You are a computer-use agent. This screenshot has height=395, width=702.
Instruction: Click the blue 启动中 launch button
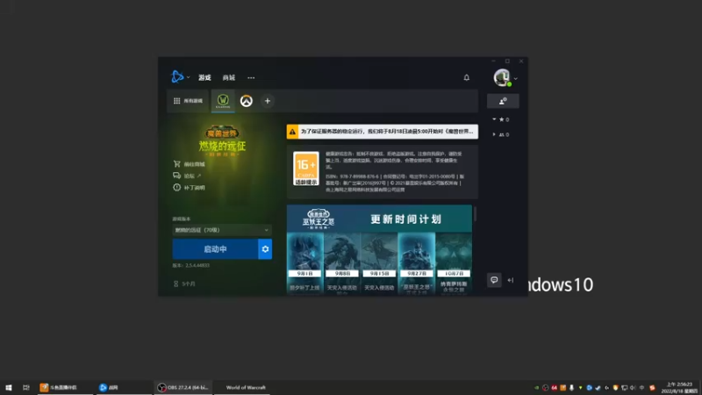[215, 249]
